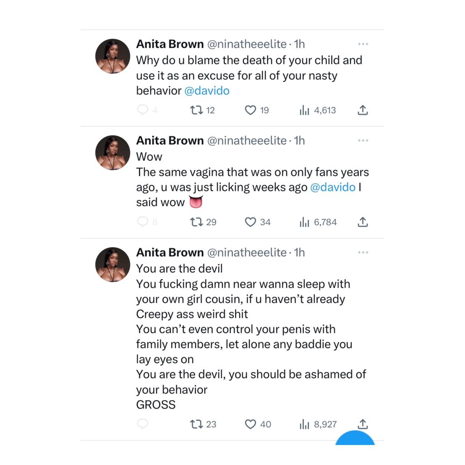The image size is (465, 465).
Task: Open the @davido mention in second tweet
Action: tap(333, 187)
